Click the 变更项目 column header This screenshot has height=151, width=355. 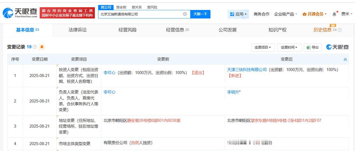coord(79,59)
